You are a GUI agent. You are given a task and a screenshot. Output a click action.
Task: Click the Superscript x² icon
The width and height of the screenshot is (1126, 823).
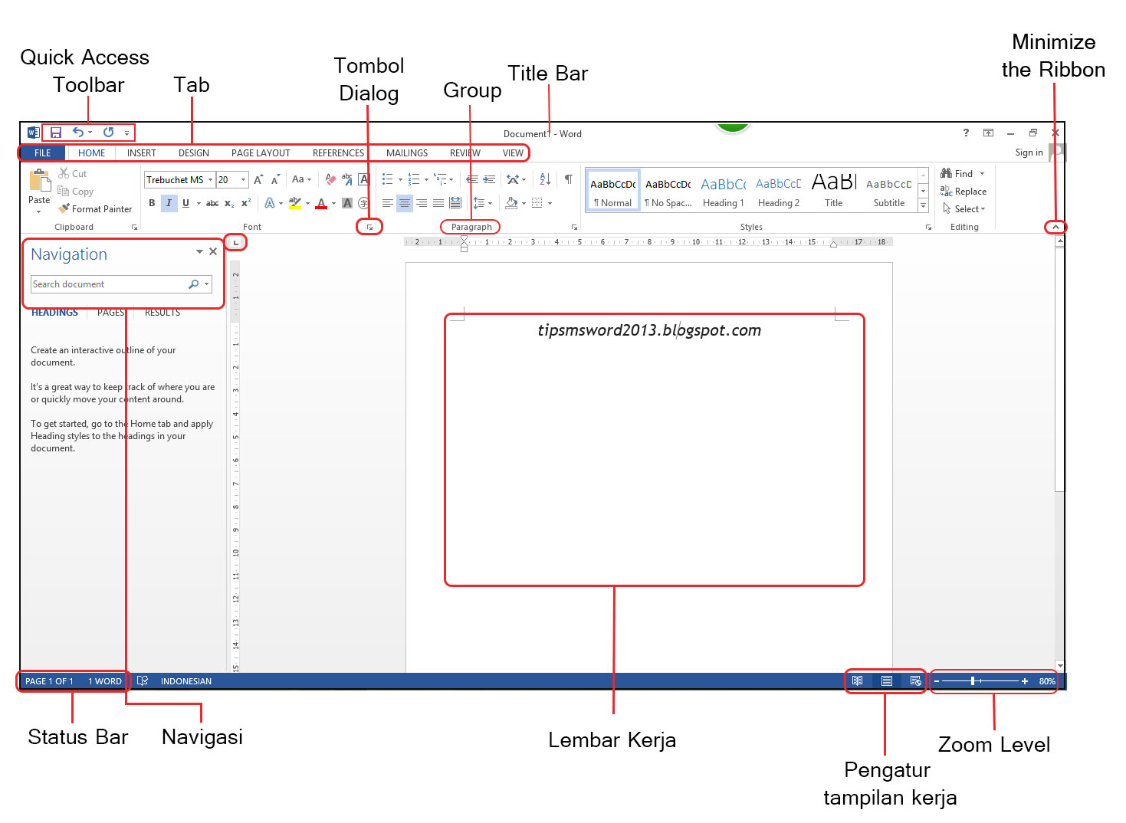(246, 203)
